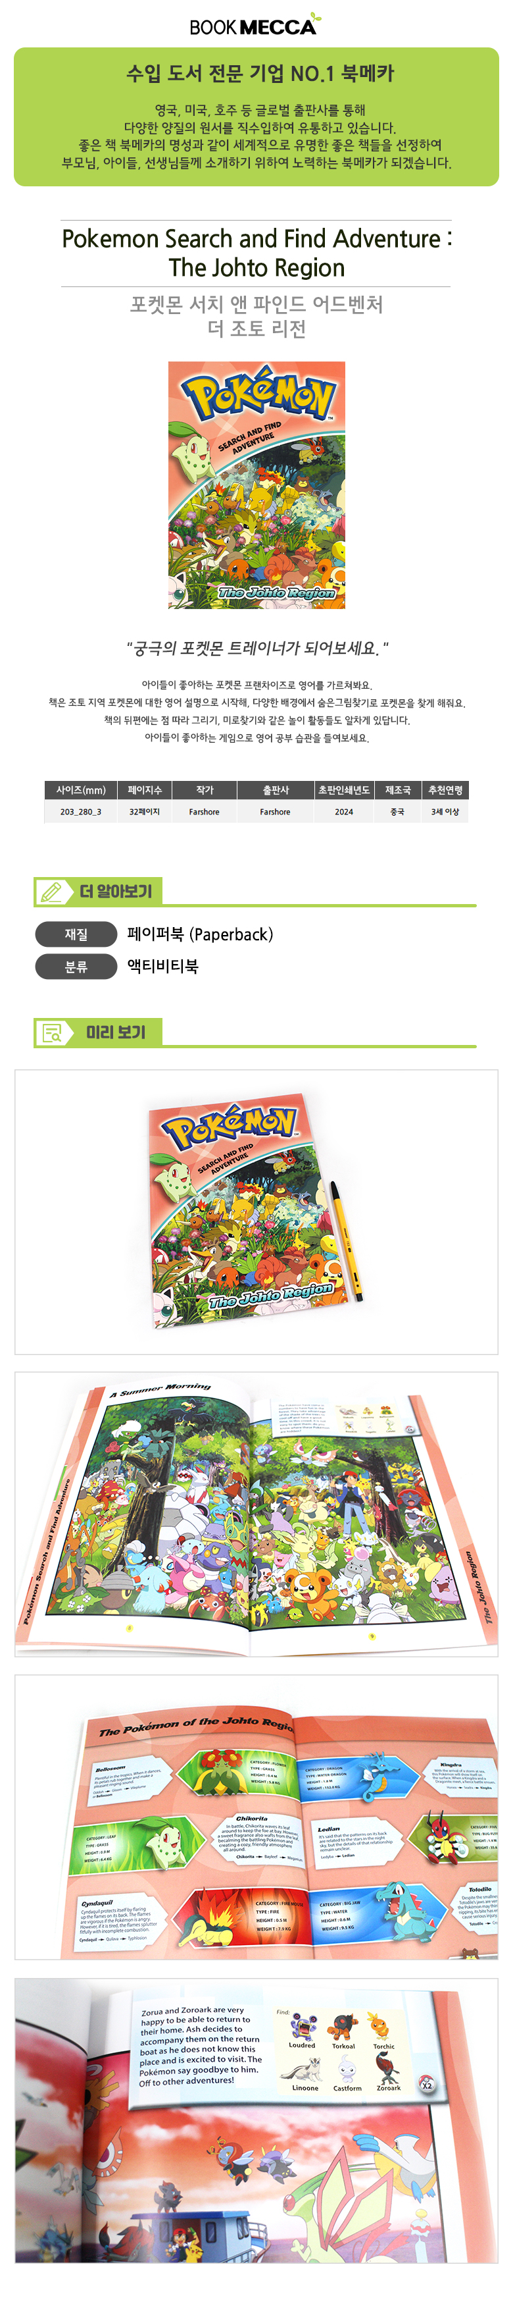Open the Zorua and Zoroark page preview

[x=256, y=2120]
